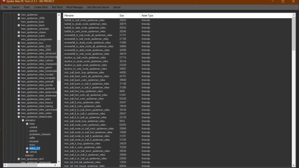Expand the hero_spiderman_classic node

[19, 32]
